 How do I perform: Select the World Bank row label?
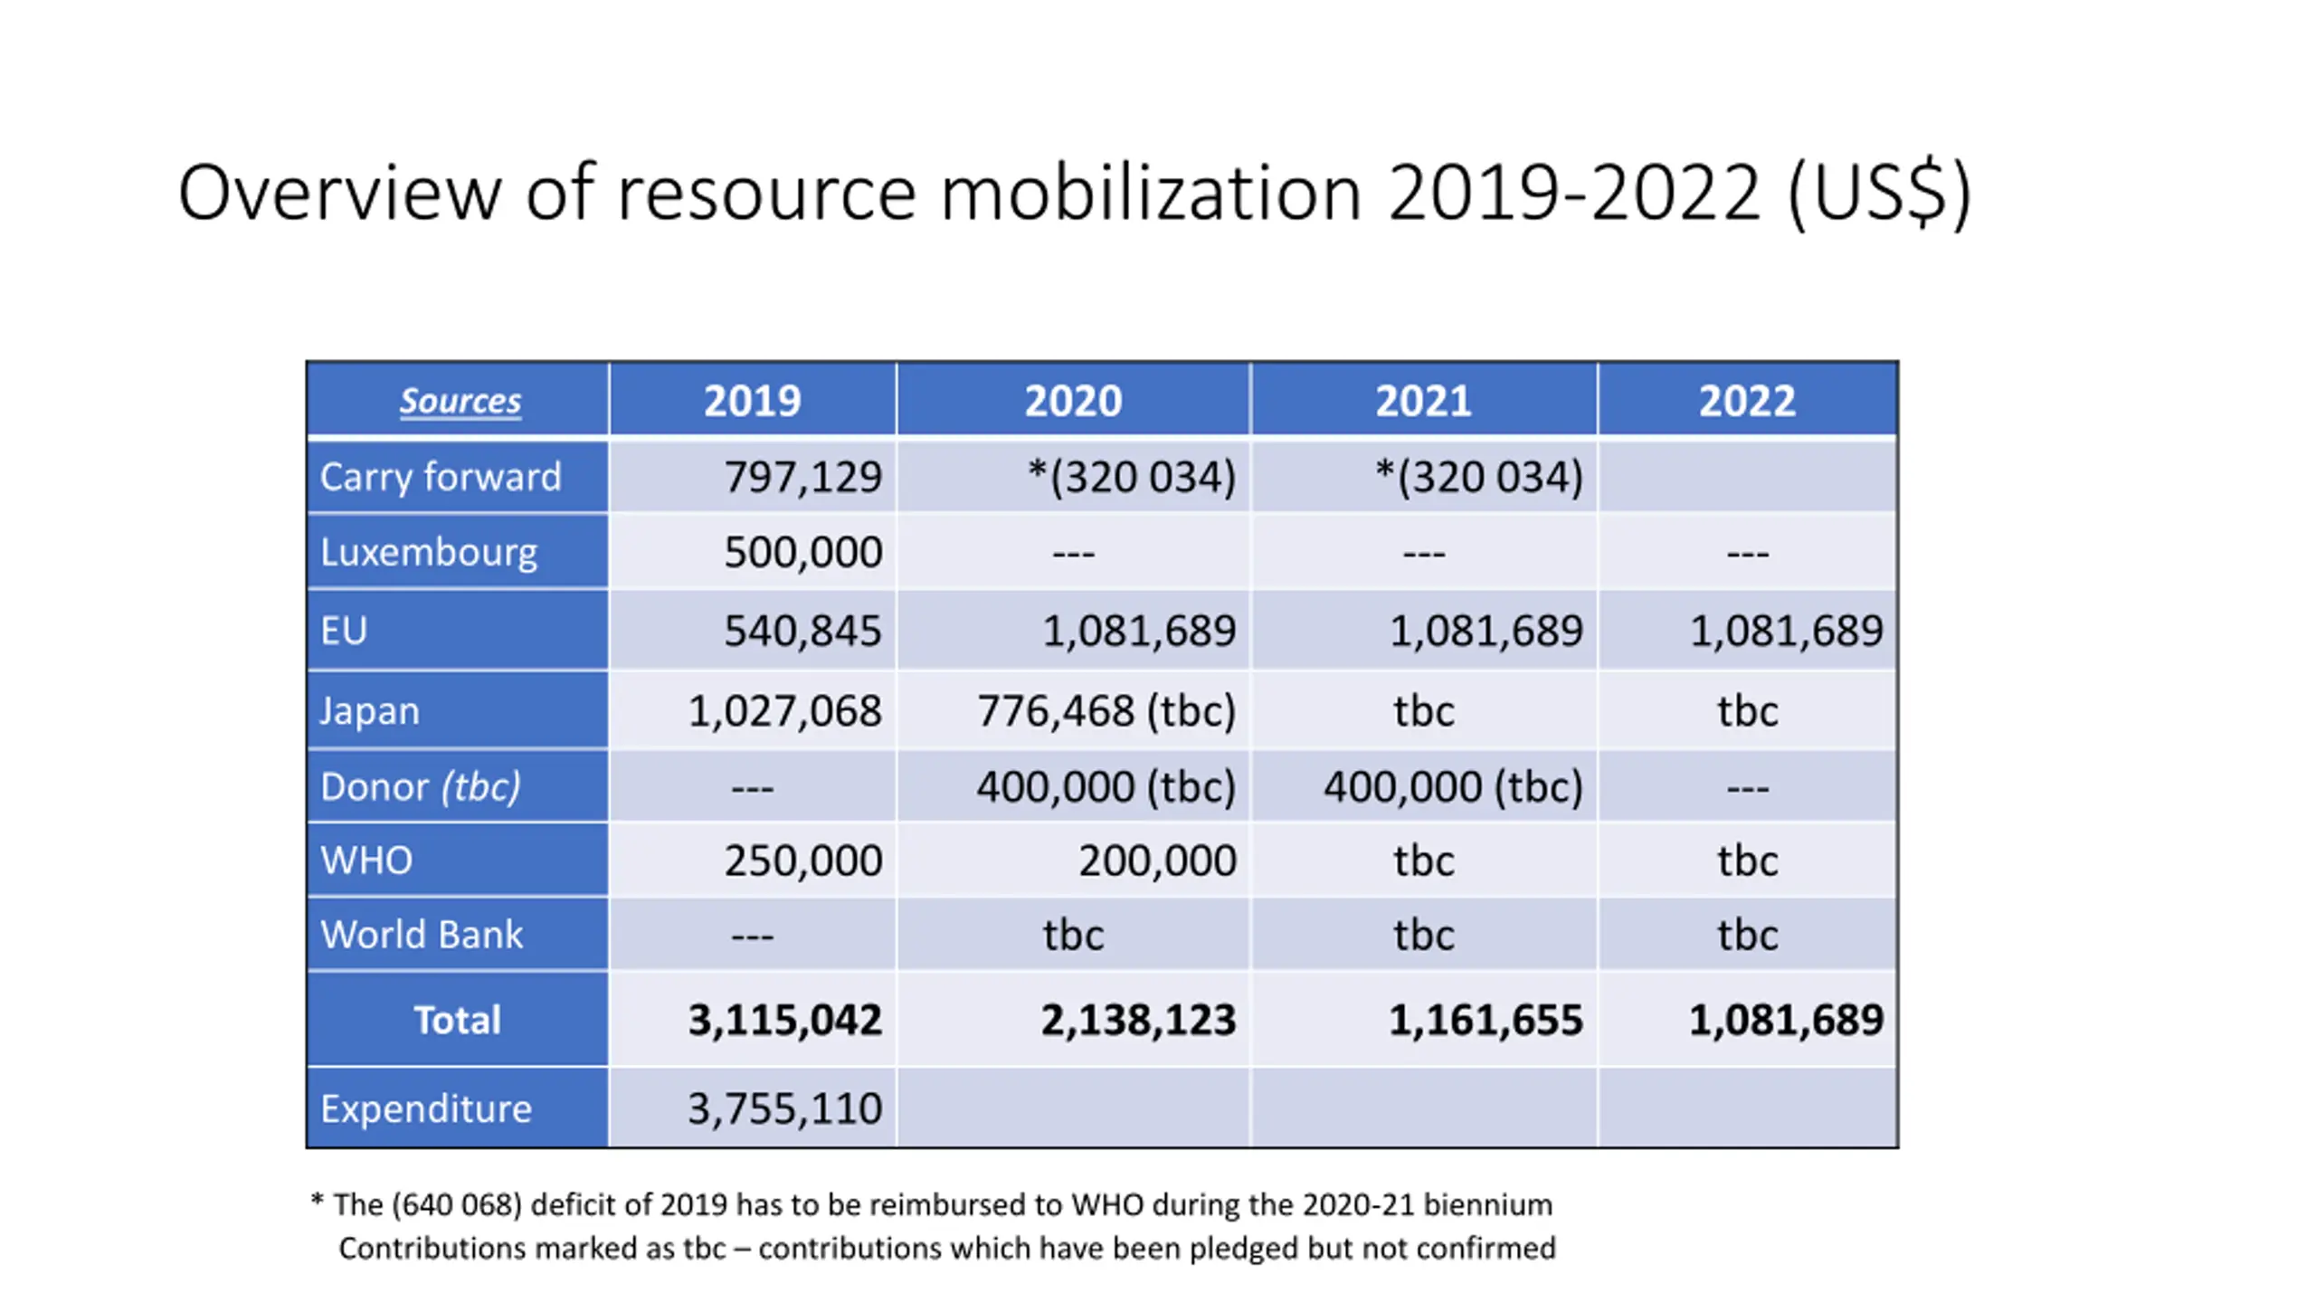pyautogui.click(x=422, y=935)
